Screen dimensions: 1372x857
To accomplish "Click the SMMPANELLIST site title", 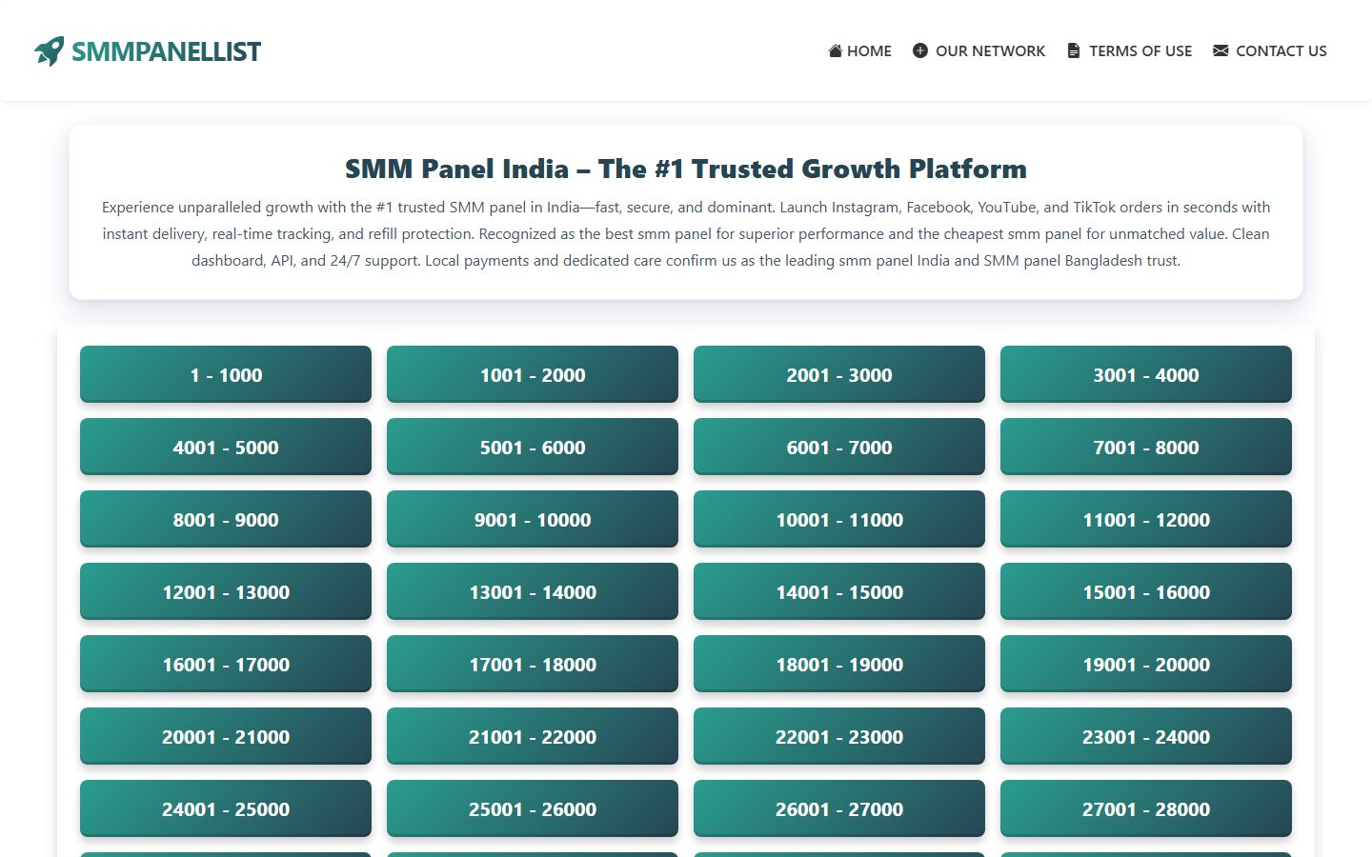I will tap(166, 51).
